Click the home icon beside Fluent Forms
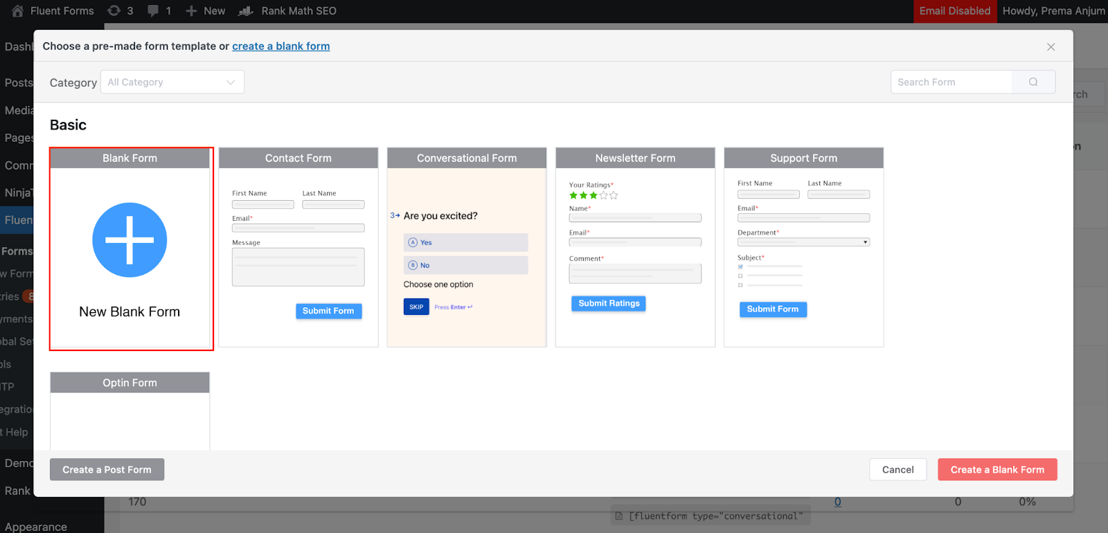1108x533 pixels. click(x=17, y=10)
